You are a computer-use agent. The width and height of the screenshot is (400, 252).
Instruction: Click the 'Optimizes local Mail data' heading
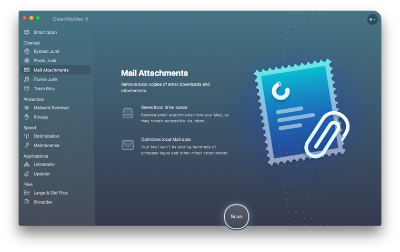tap(166, 139)
